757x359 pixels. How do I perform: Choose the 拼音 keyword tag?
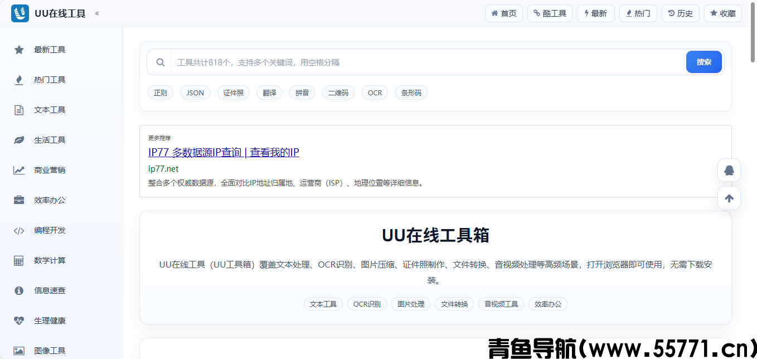[x=302, y=93]
